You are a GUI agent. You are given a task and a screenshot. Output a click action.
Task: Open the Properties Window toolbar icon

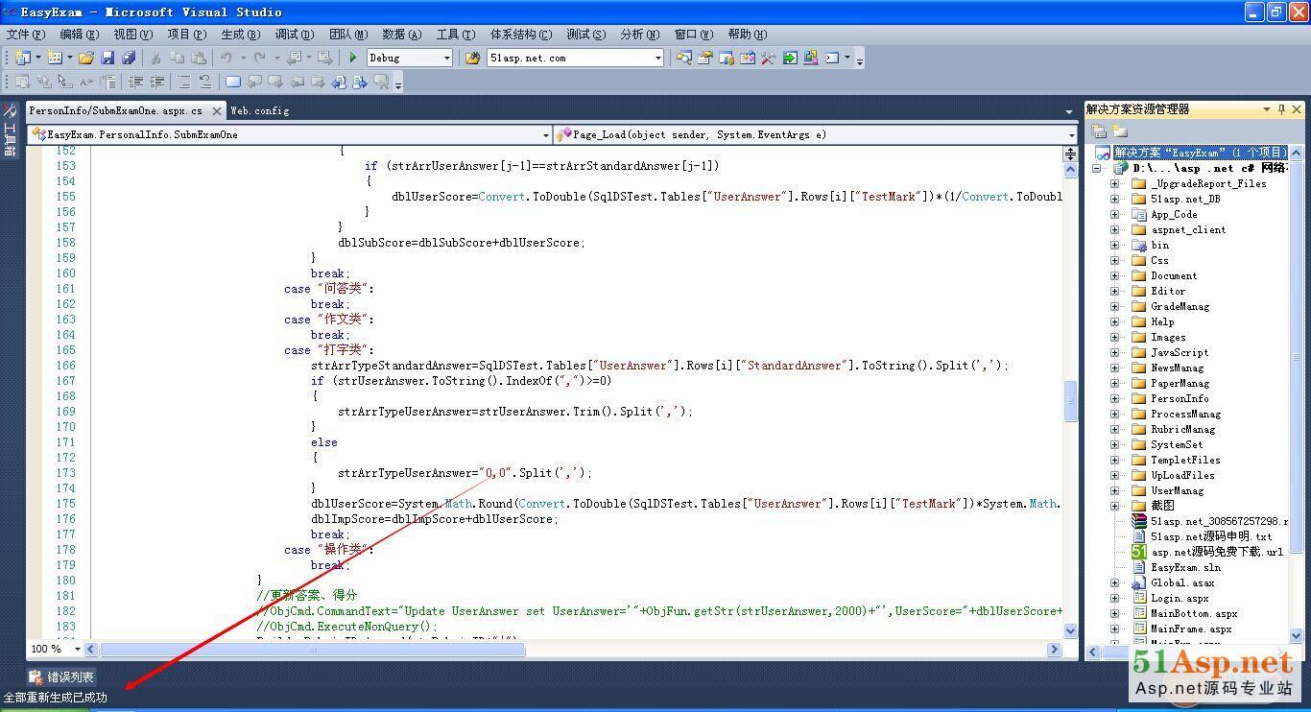[705, 58]
